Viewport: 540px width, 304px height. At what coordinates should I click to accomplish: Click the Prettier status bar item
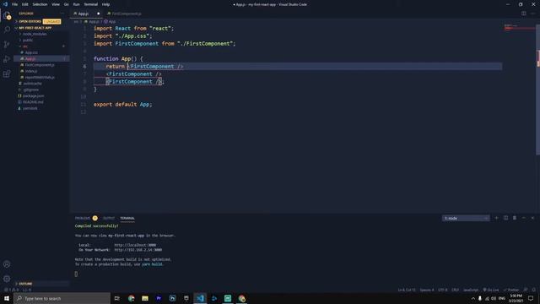(511, 290)
